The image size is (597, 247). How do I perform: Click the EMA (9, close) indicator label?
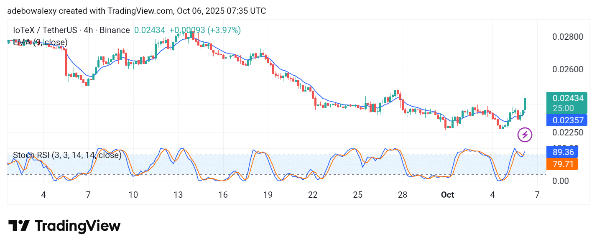coord(40,42)
